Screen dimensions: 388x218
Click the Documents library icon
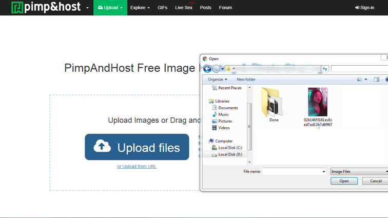tap(215, 108)
